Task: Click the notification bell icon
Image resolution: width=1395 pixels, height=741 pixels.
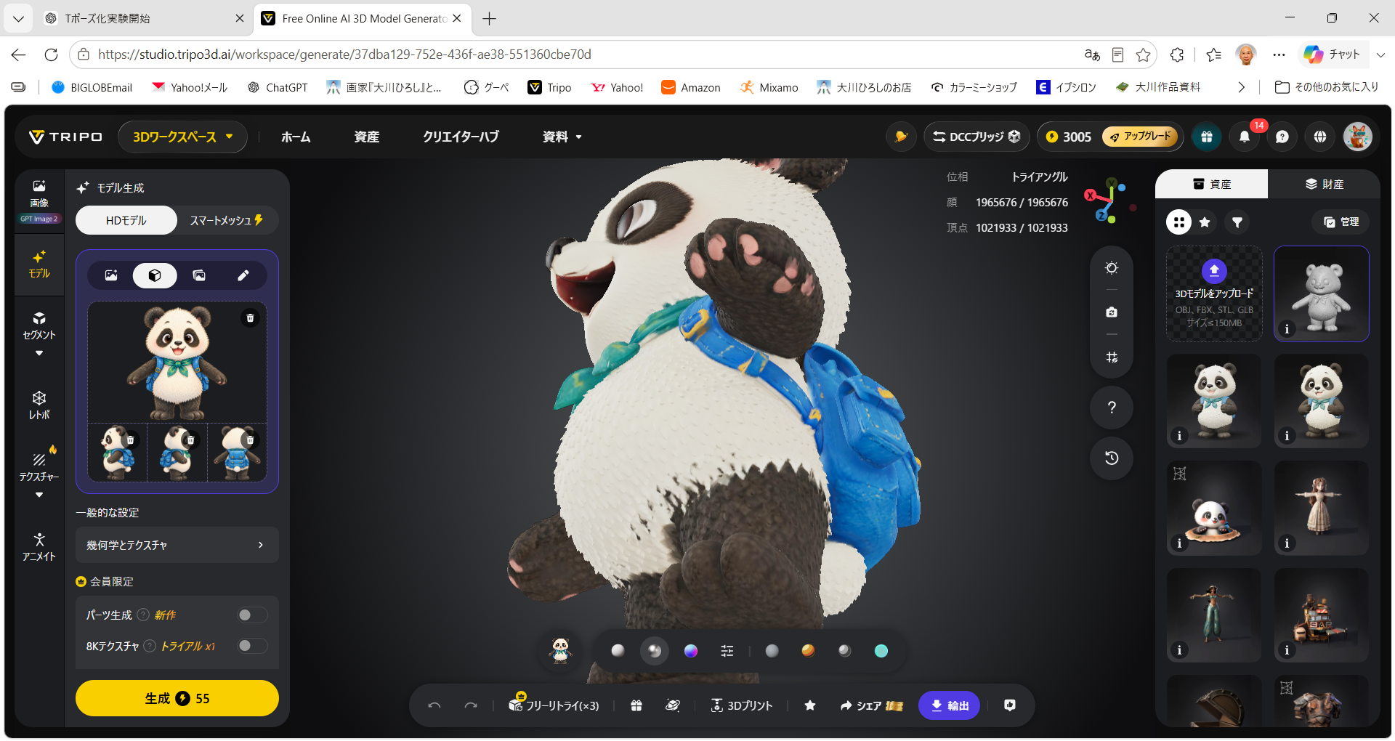Action: pos(1245,137)
